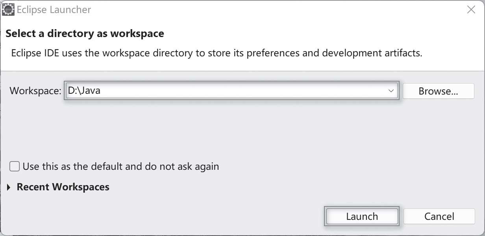This screenshot has height=236, width=485.
Task: Click empty title bar space right of the title
Action: 276,10
